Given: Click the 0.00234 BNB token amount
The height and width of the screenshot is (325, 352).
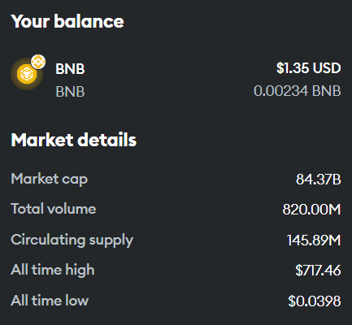Looking at the screenshot, I should point(297,91).
